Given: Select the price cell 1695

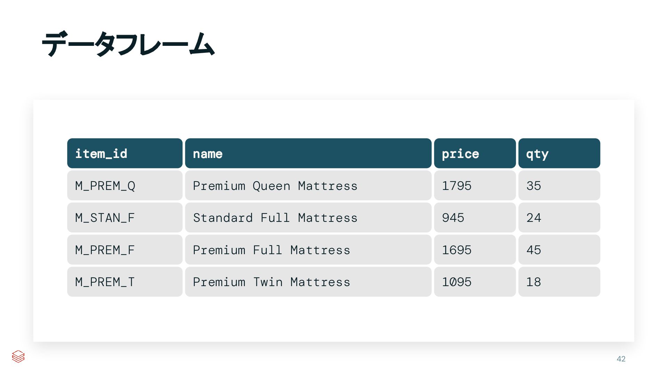Looking at the screenshot, I should click(474, 250).
